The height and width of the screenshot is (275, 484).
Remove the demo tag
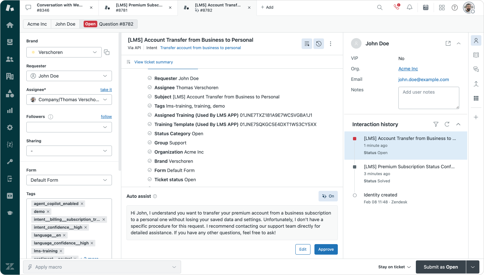pyautogui.click(x=48, y=212)
